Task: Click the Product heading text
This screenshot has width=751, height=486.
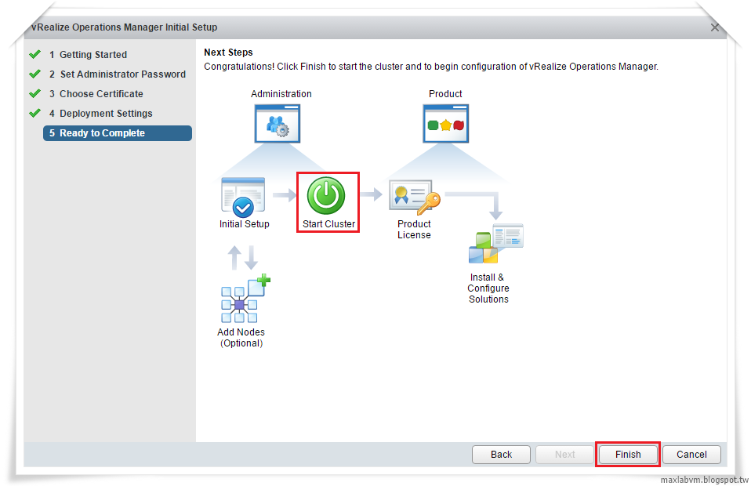Action: [445, 94]
